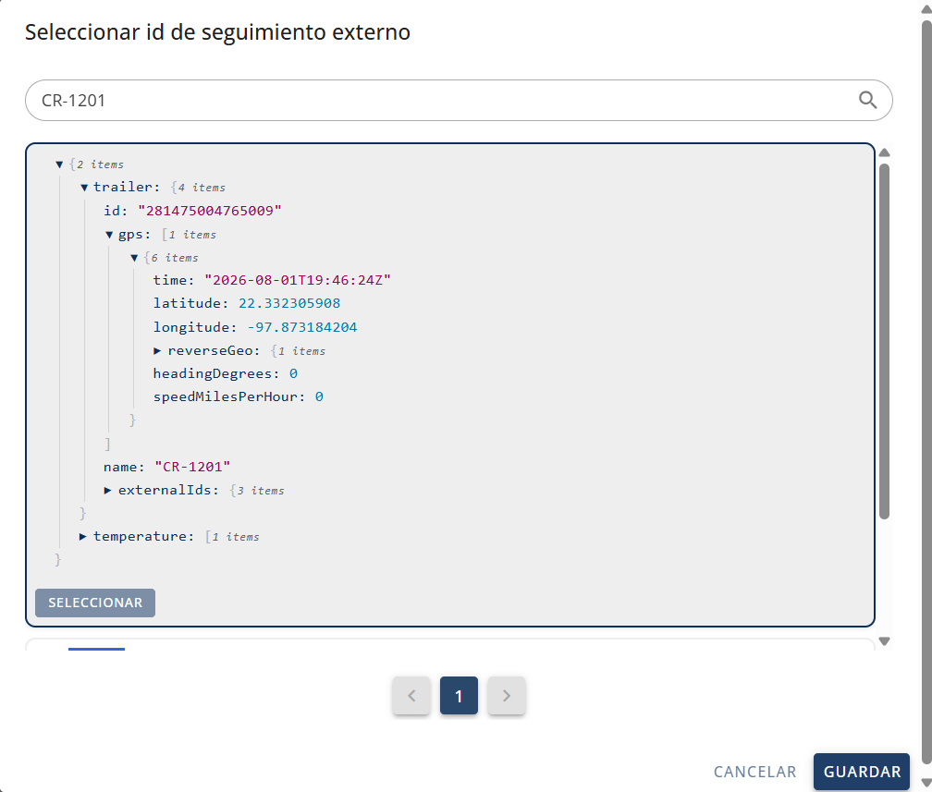Collapse the gps array node
This screenshot has width=932, height=792.
[x=109, y=235]
